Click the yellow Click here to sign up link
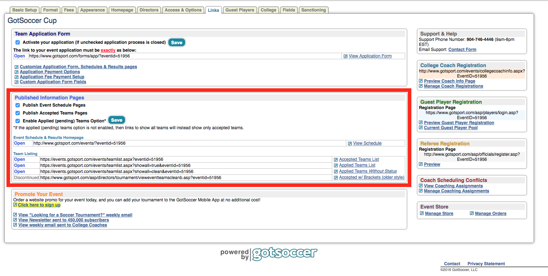The width and height of the screenshot is (548, 276). pyautogui.click(x=39, y=205)
